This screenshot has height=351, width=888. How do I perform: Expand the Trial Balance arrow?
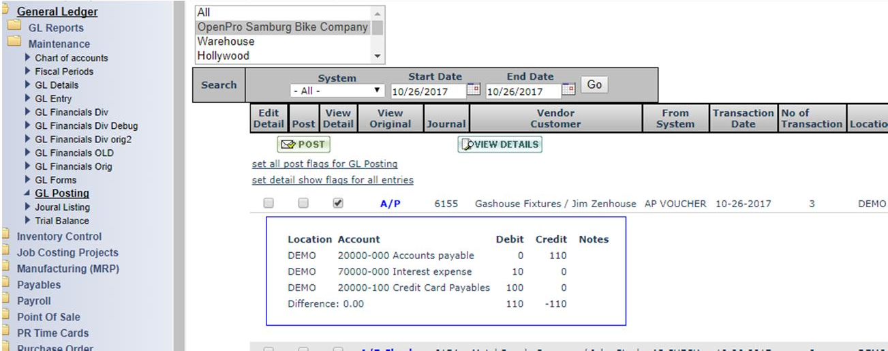coord(28,220)
